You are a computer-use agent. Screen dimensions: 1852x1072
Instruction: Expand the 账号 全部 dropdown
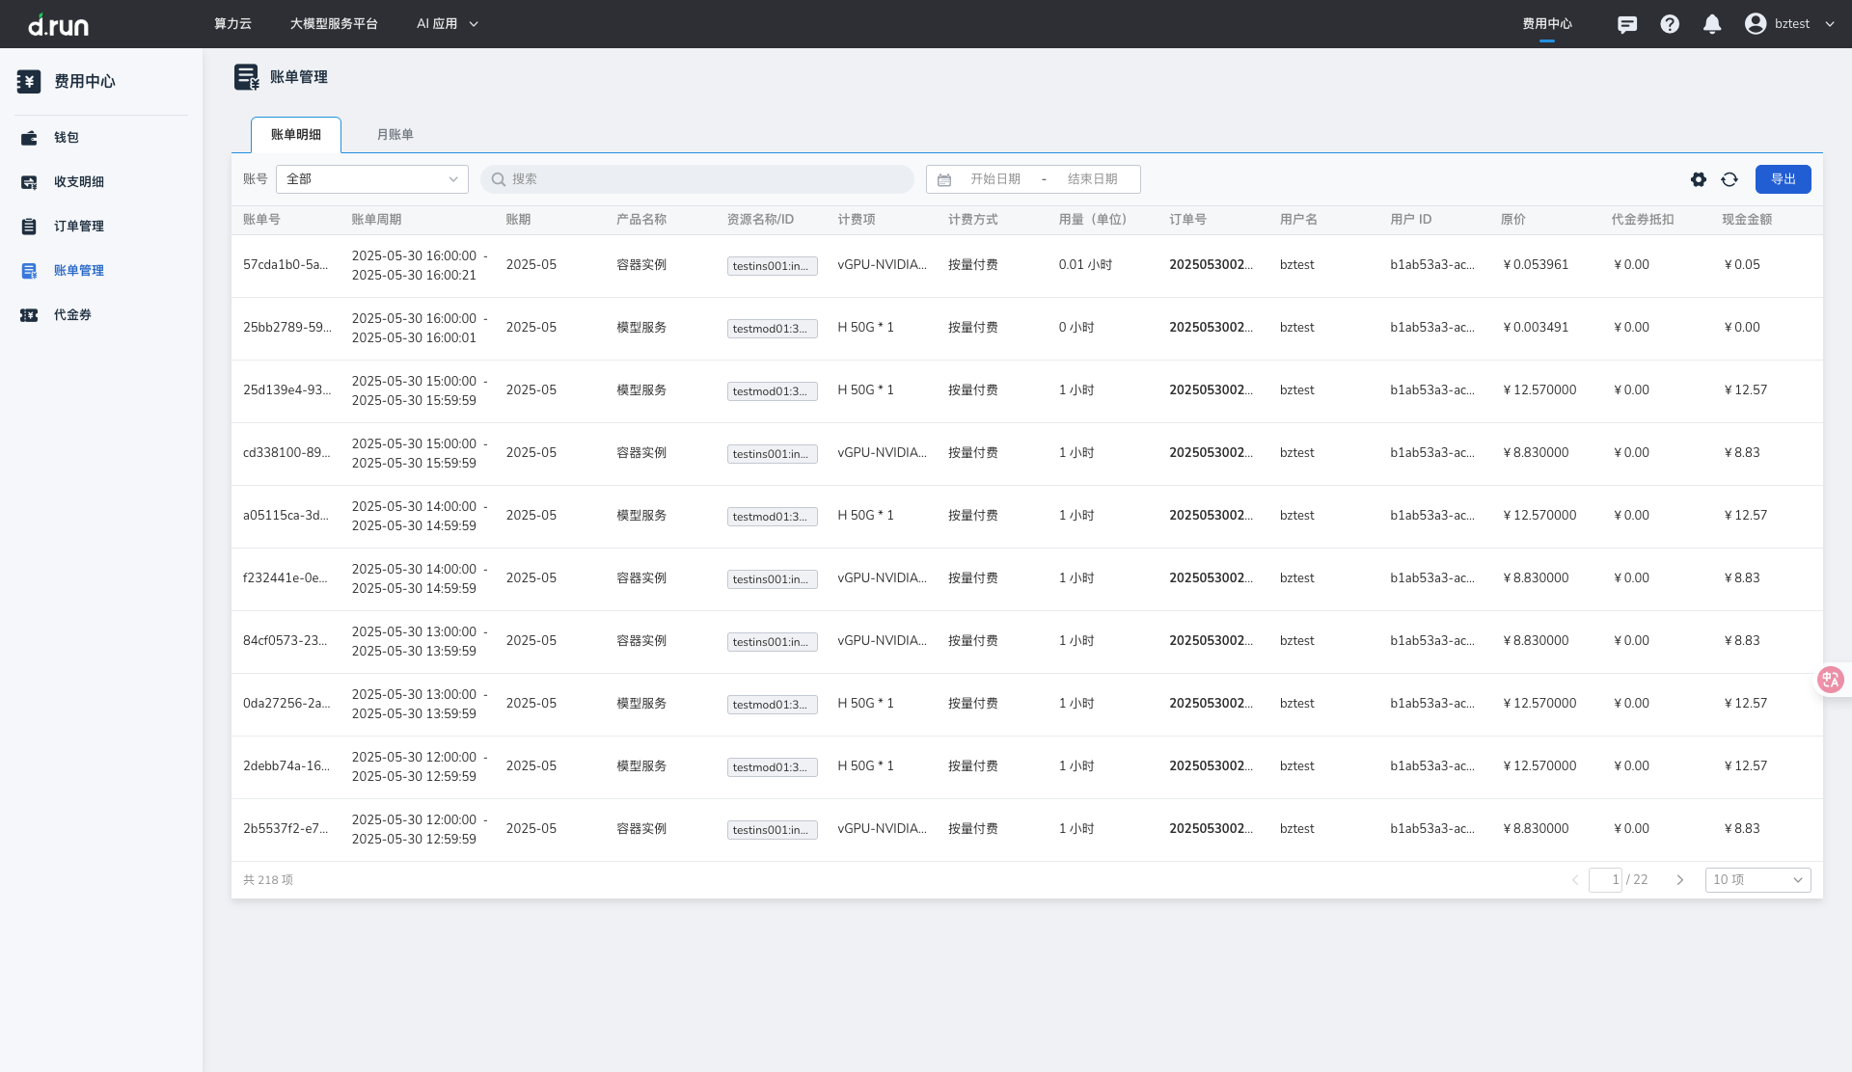pyautogui.click(x=371, y=179)
